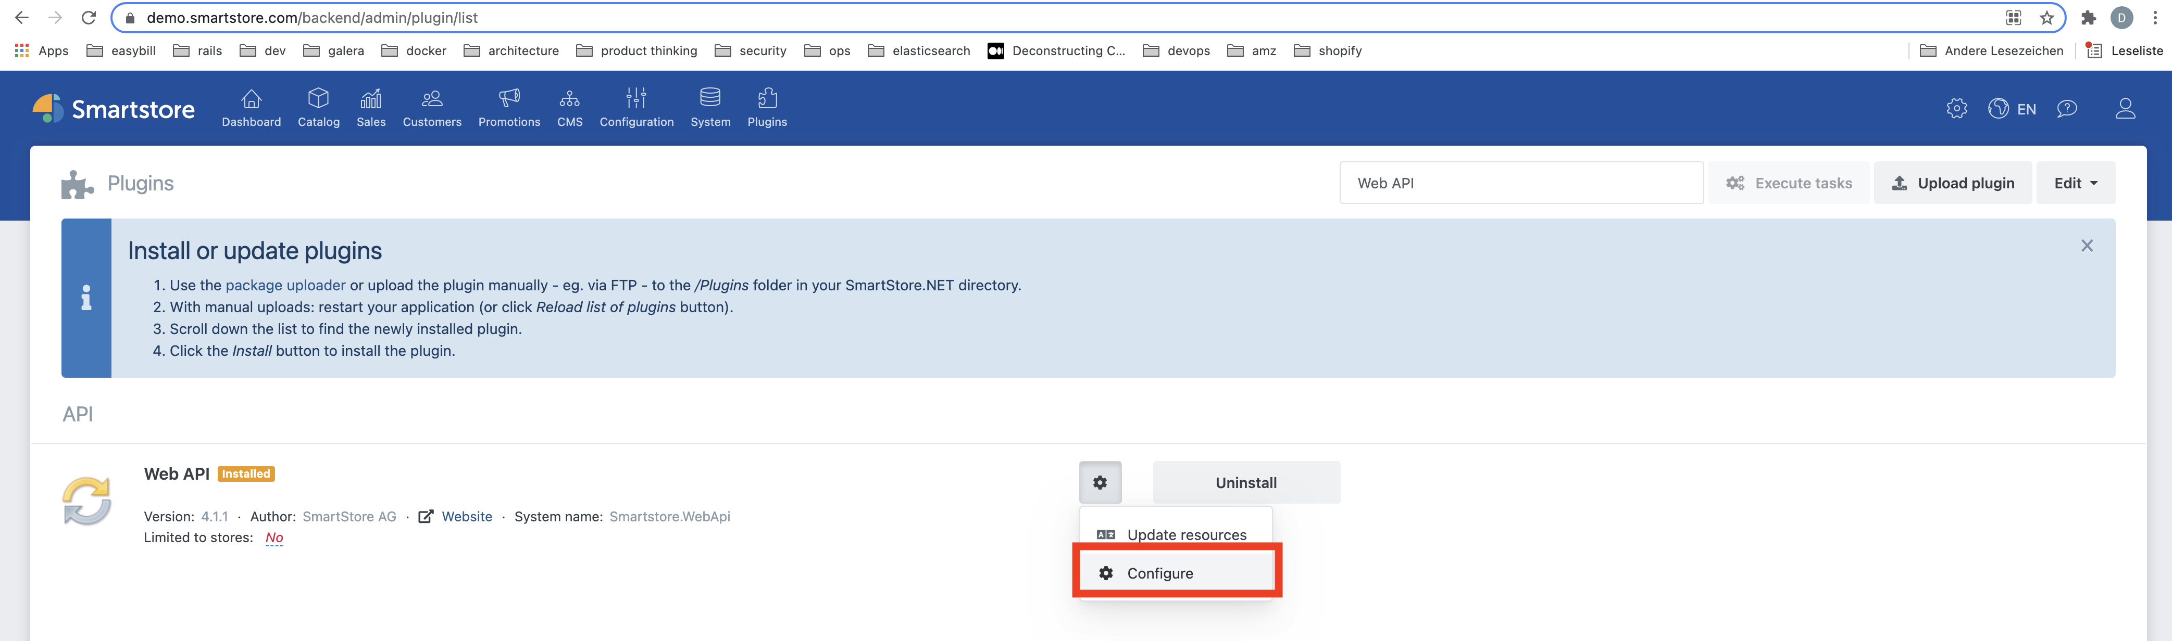The image size is (2172, 641).
Task: Click the Web API plugin gear button
Action: click(1101, 483)
